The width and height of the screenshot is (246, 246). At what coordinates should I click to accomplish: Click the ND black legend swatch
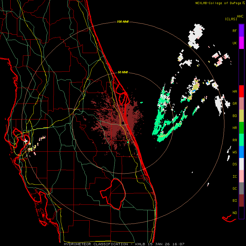coord(241,213)
